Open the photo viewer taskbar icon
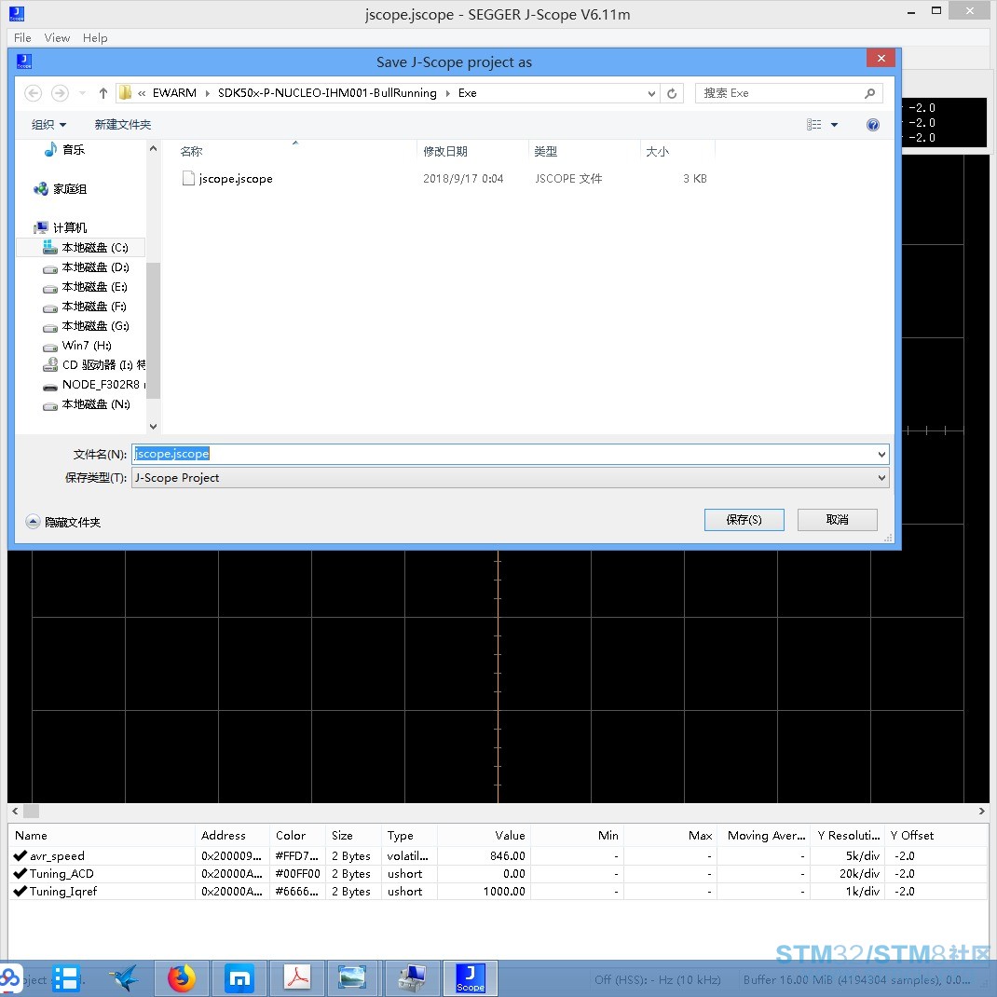The width and height of the screenshot is (997, 997). (x=352, y=978)
